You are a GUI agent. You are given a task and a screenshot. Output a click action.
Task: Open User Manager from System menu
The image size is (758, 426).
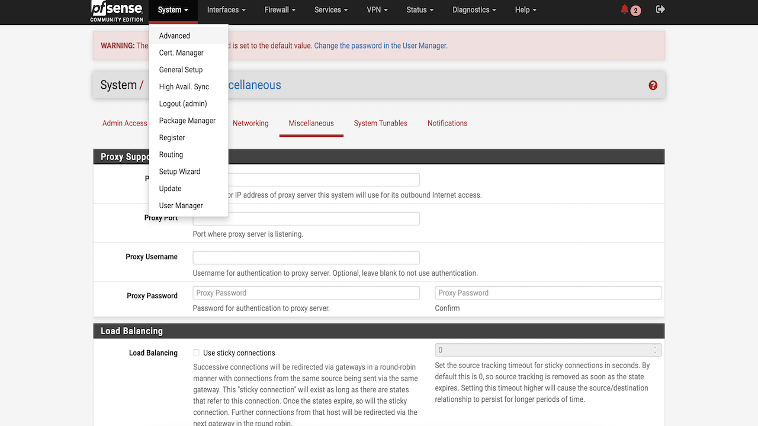pos(188,206)
